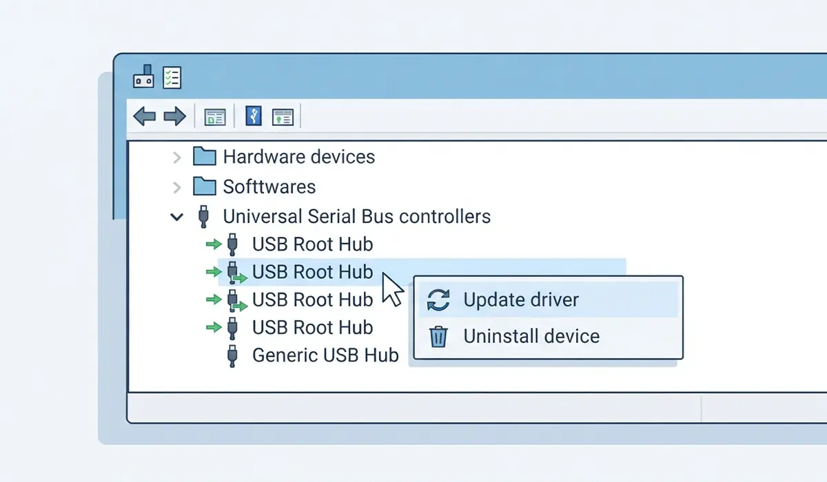Expand the Hardware devices node chevron
The image size is (827, 482).
(x=177, y=158)
